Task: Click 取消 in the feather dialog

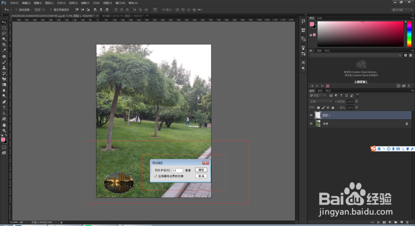Action: pyautogui.click(x=201, y=176)
